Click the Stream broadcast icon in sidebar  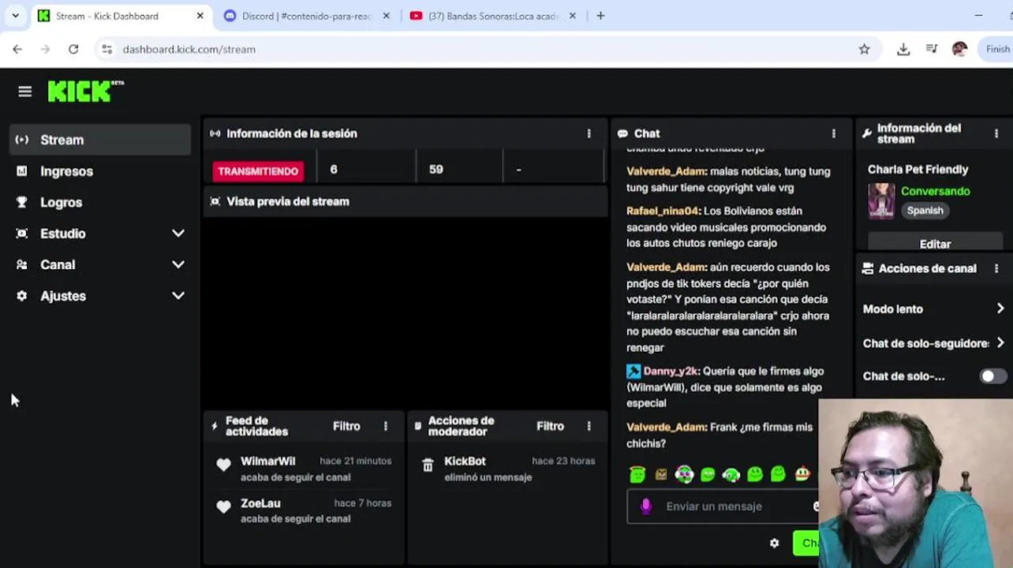[22, 140]
